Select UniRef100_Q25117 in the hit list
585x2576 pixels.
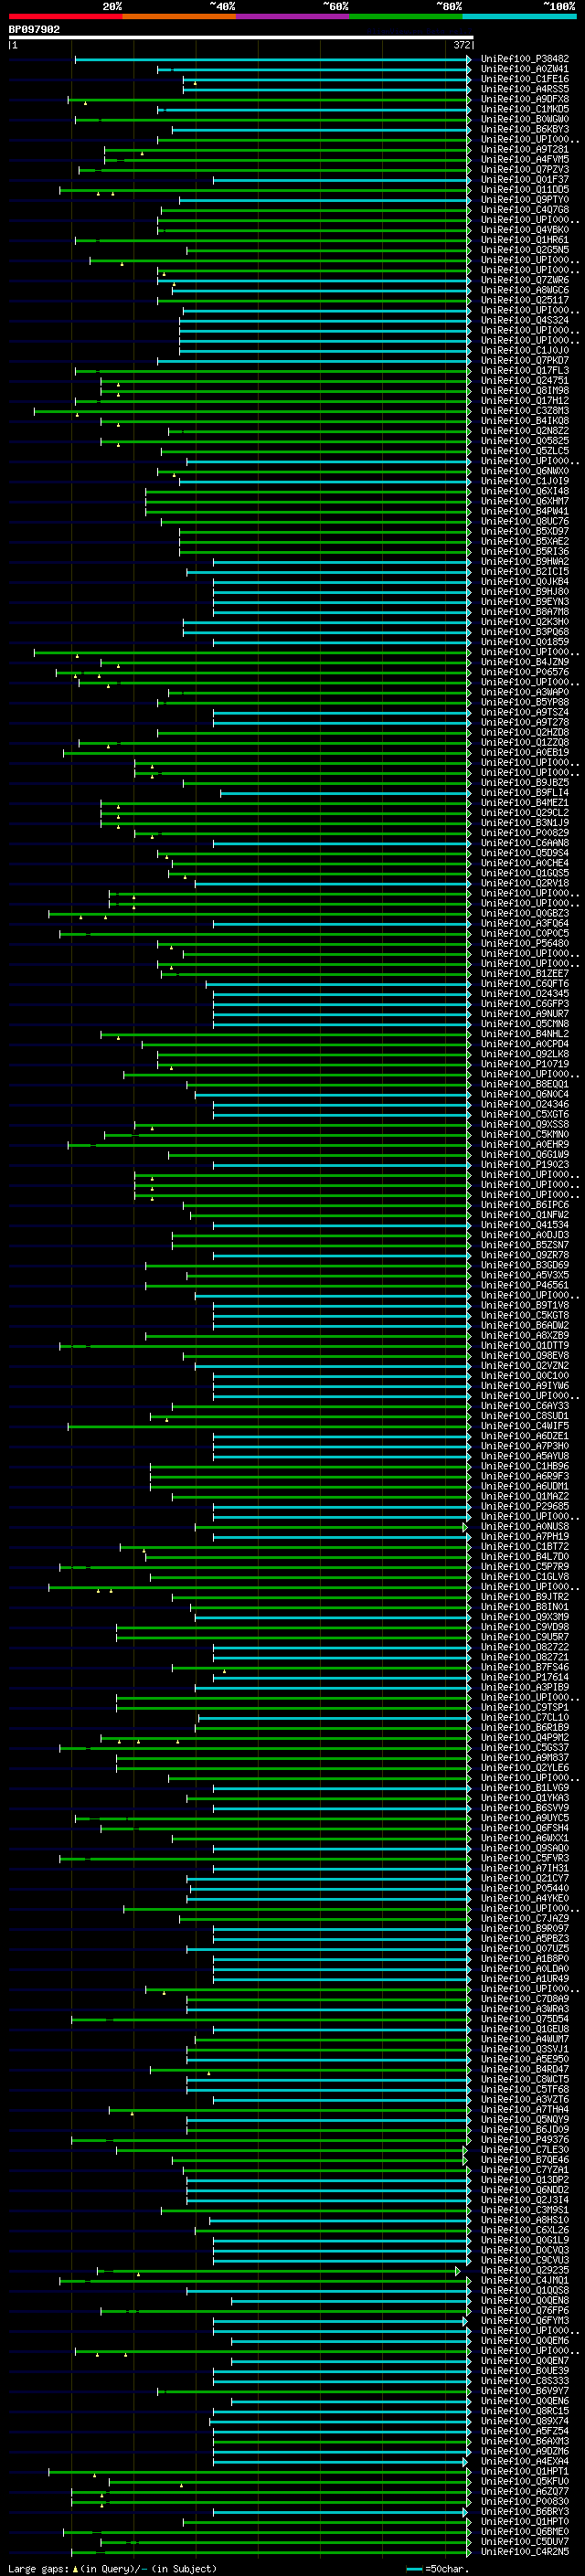[x=524, y=300]
